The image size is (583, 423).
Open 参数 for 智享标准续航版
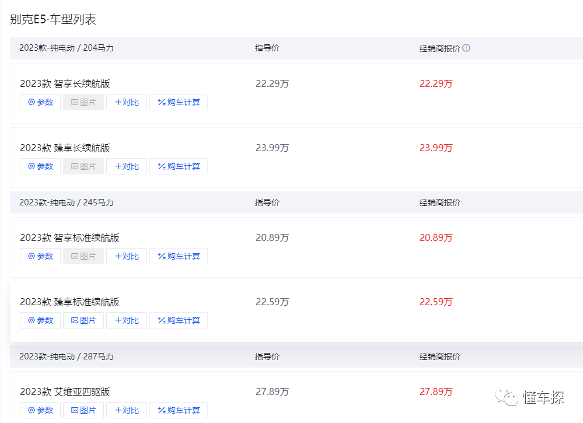40,256
